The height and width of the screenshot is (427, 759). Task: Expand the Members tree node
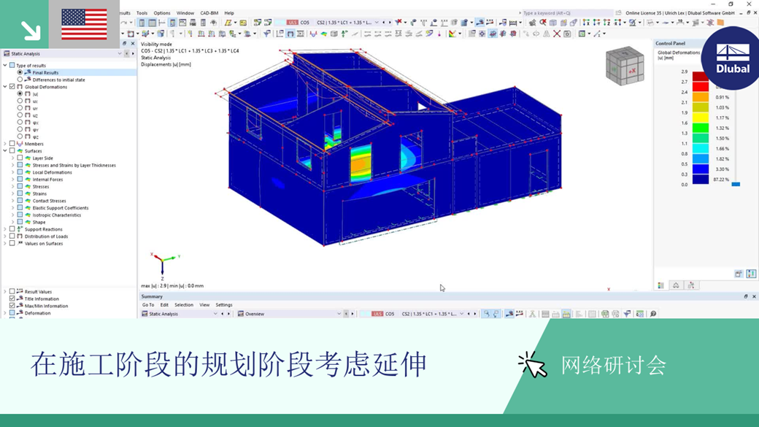click(5, 144)
